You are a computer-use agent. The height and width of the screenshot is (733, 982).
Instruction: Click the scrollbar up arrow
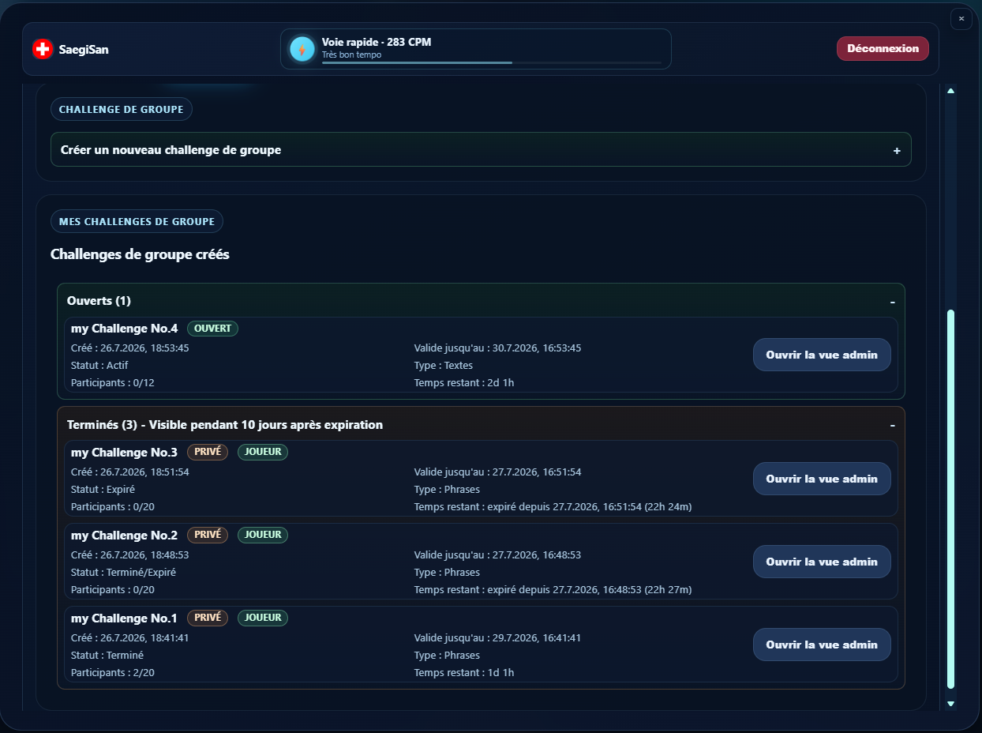950,91
